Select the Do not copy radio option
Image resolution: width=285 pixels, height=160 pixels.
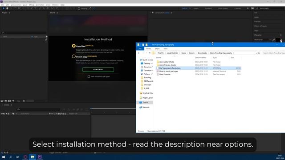click(x=73, y=56)
